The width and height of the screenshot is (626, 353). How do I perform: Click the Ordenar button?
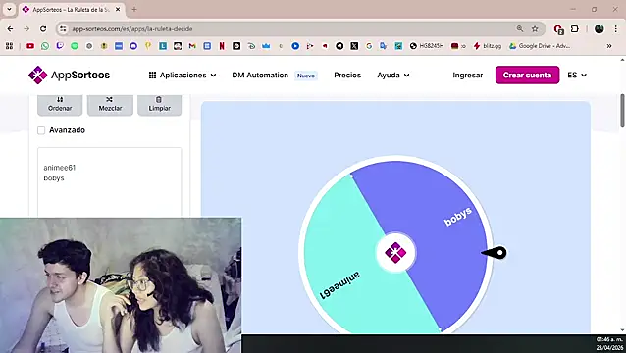click(60, 105)
